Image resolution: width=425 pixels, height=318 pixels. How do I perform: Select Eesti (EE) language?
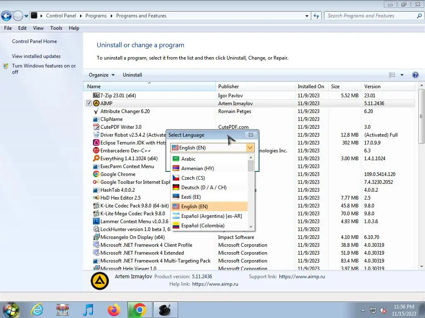coord(209,197)
